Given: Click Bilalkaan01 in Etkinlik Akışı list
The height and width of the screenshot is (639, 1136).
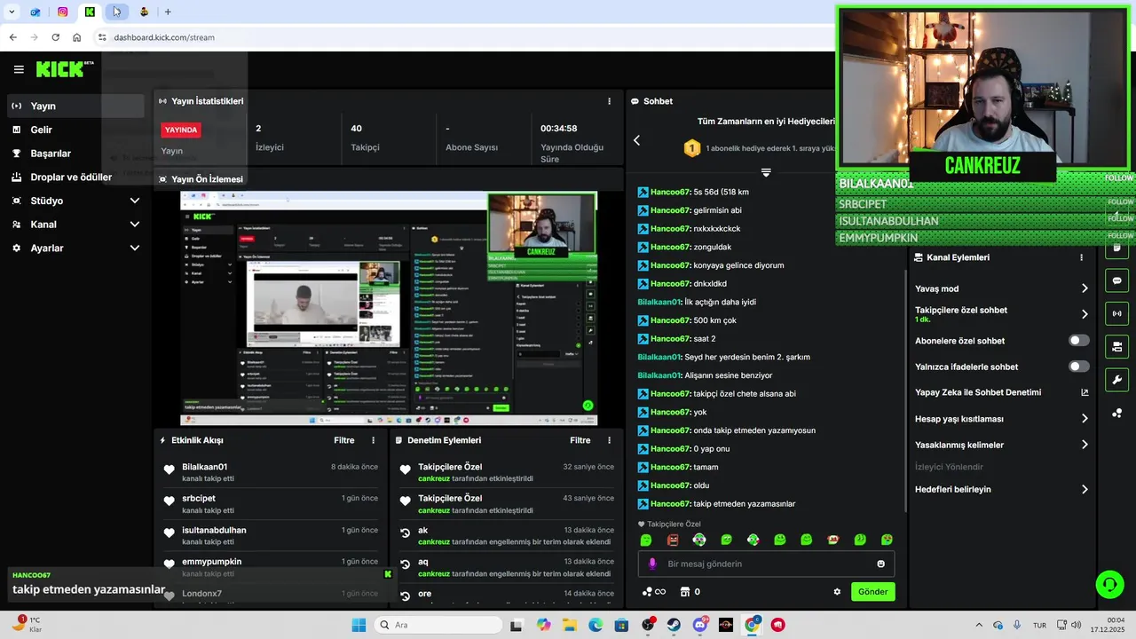Looking at the screenshot, I should click(x=205, y=467).
